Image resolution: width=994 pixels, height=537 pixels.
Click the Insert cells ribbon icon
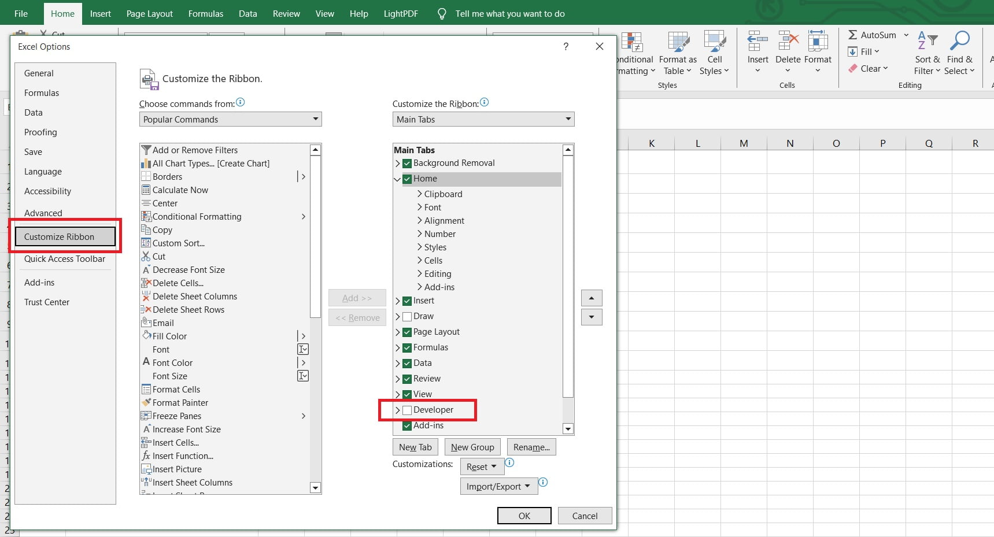click(x=757, y=42)
